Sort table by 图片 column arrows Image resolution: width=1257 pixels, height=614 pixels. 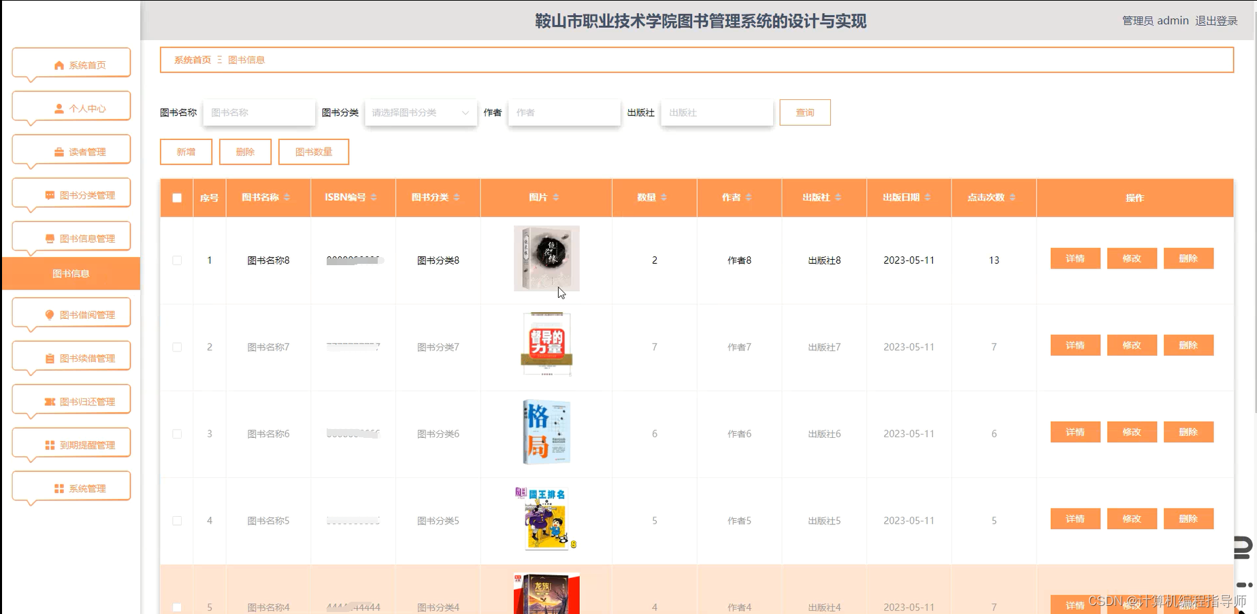[x=556, y=197]
